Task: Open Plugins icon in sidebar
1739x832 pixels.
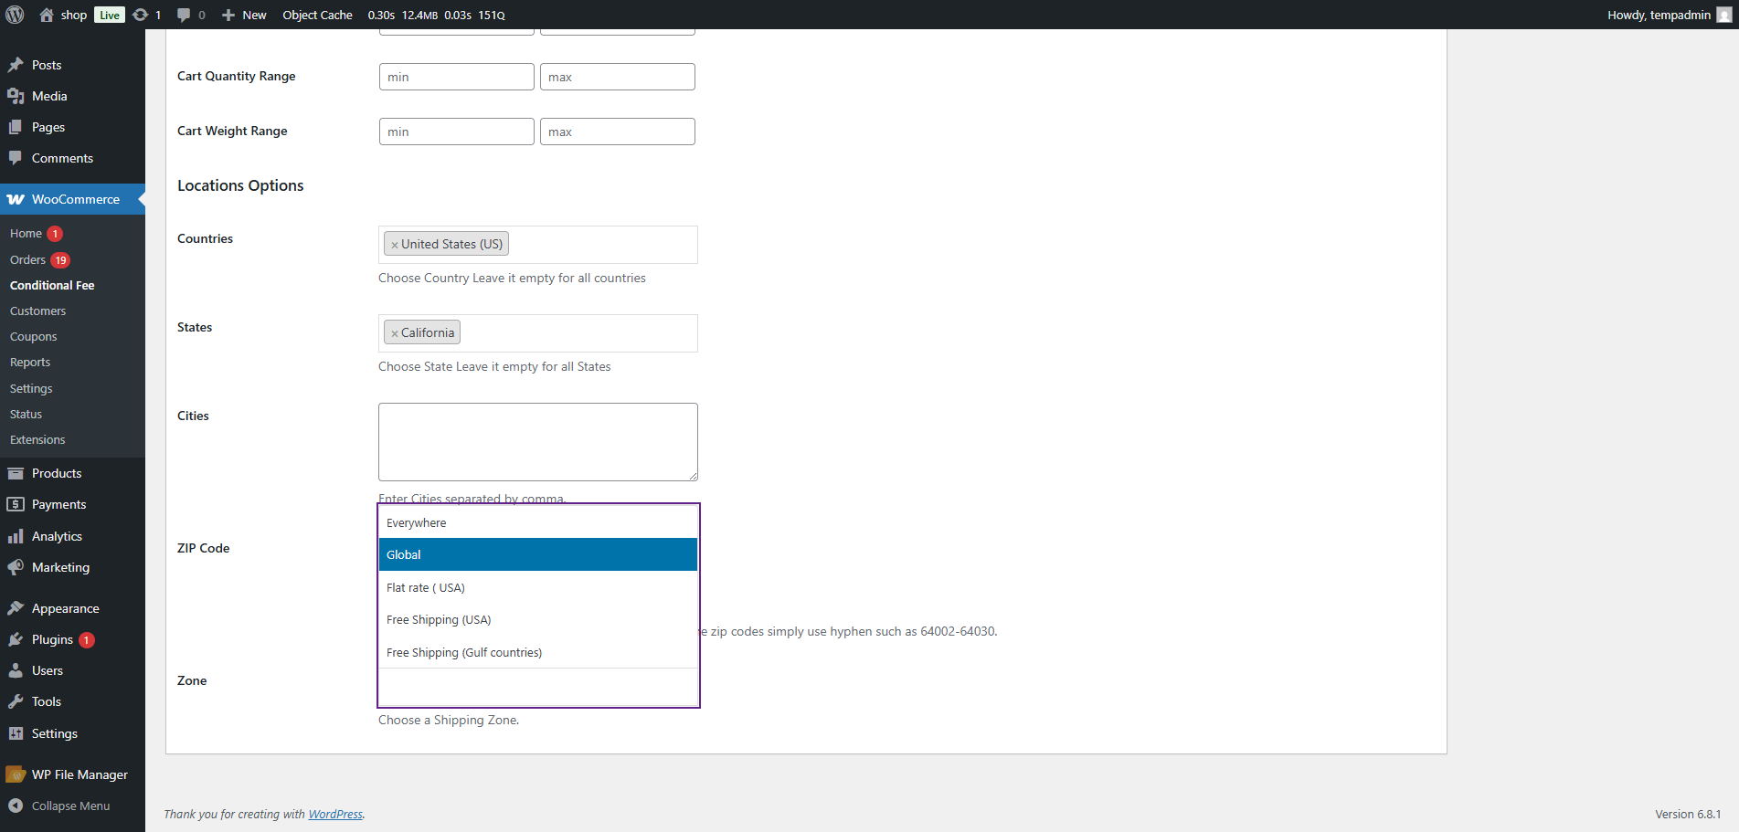Action: point(16,639)
